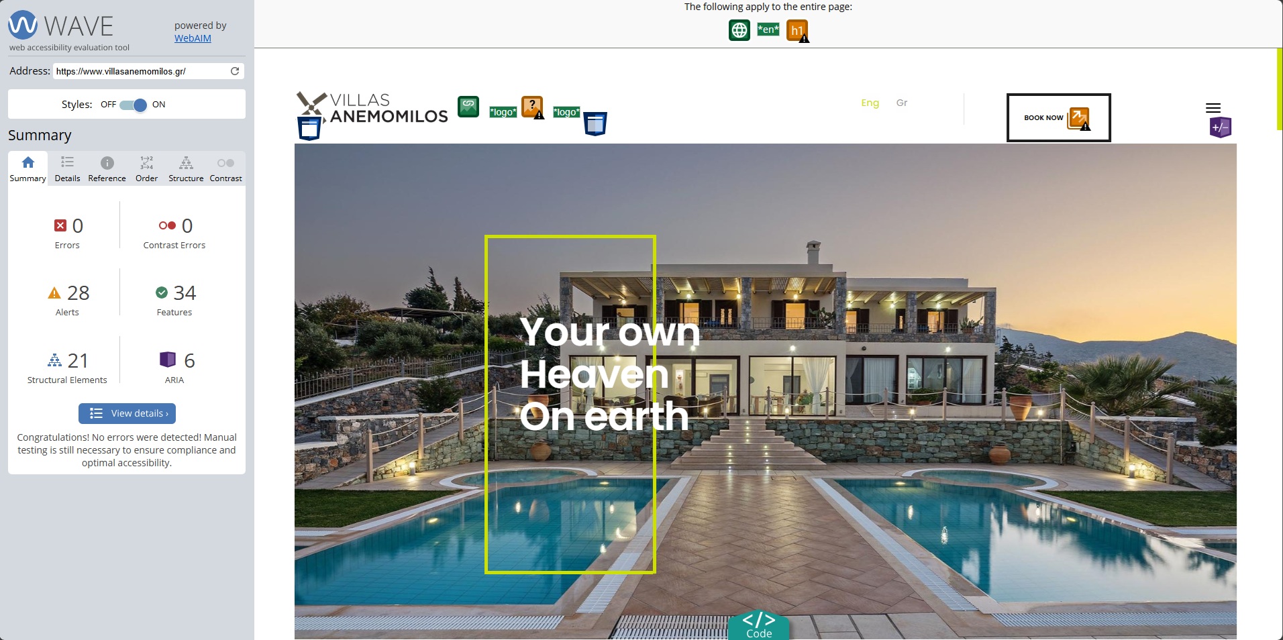Click the page language globe icon
Screen dimensions: 1283x640
(x=739, y=30)
